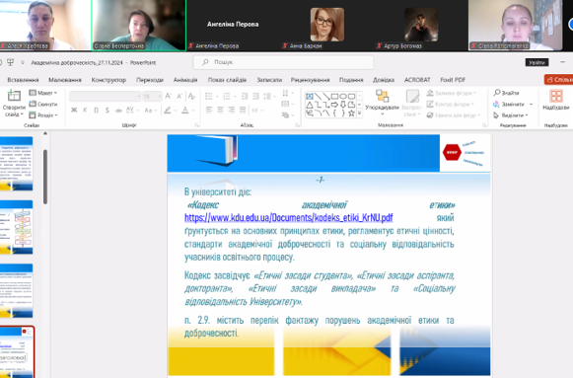Click the presentation icon in the title bar
Viewport: 573px width, 378px height.
pos(11,62)
